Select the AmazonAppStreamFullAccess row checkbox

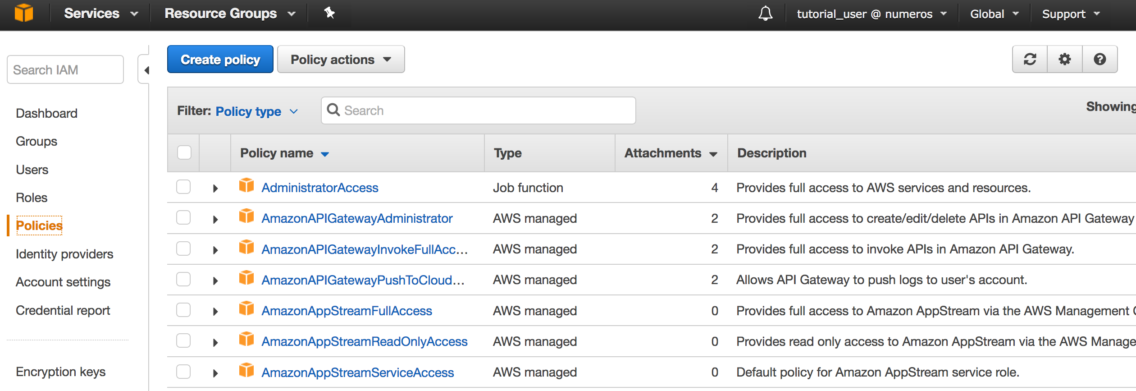click(183, 310)
